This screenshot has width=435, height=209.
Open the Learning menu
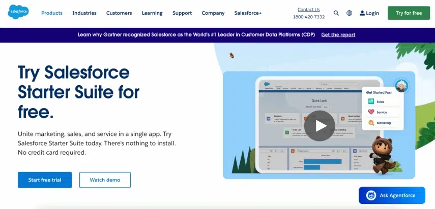pos(152,13)
